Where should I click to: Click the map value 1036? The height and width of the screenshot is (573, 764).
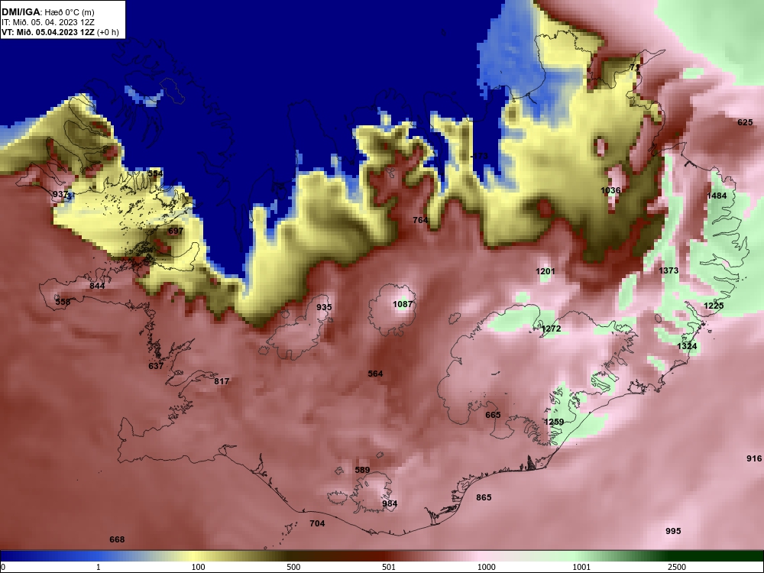point(610,190)
